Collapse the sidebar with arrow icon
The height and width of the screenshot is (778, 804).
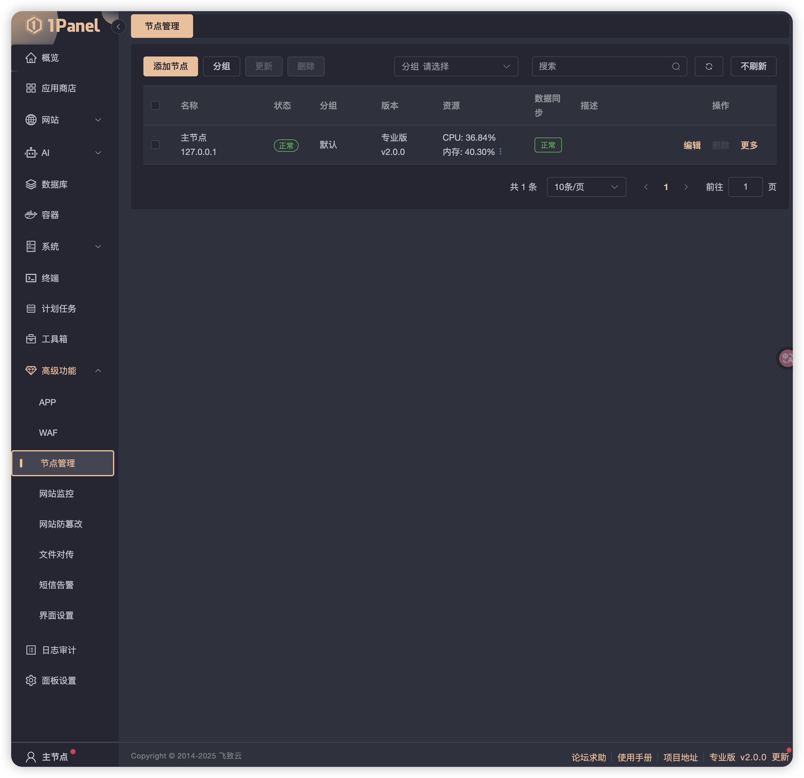coord(118,27)
